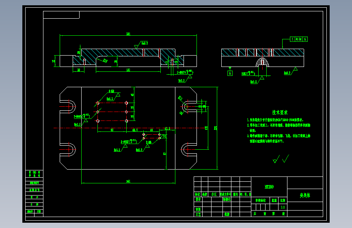The height and width of the screenshot is (228, 352).
Task: Click the plain checkmark roughness symbol
Action: 285,159
